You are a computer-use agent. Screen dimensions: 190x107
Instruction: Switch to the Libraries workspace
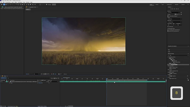tap(183, 5)
